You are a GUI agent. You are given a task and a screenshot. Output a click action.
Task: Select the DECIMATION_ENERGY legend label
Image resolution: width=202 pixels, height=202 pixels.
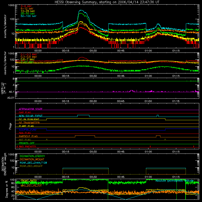tap(32, 156)
